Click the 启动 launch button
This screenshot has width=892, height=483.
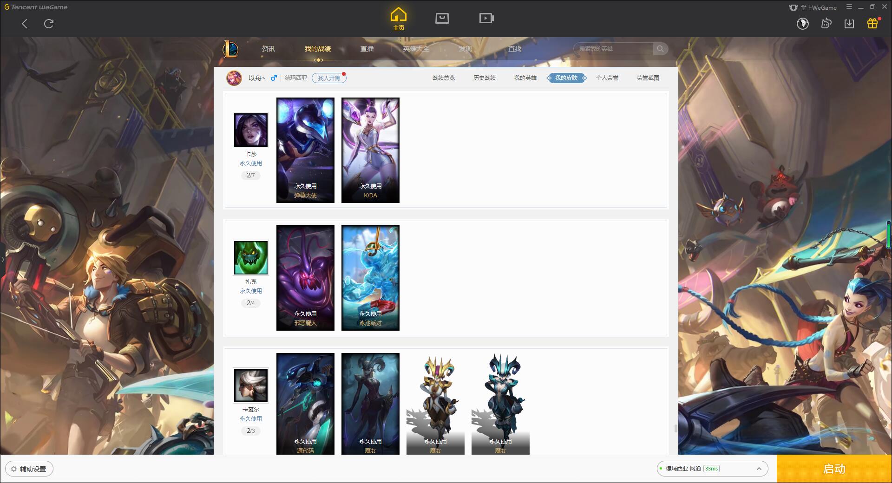[x=834, y=469]
